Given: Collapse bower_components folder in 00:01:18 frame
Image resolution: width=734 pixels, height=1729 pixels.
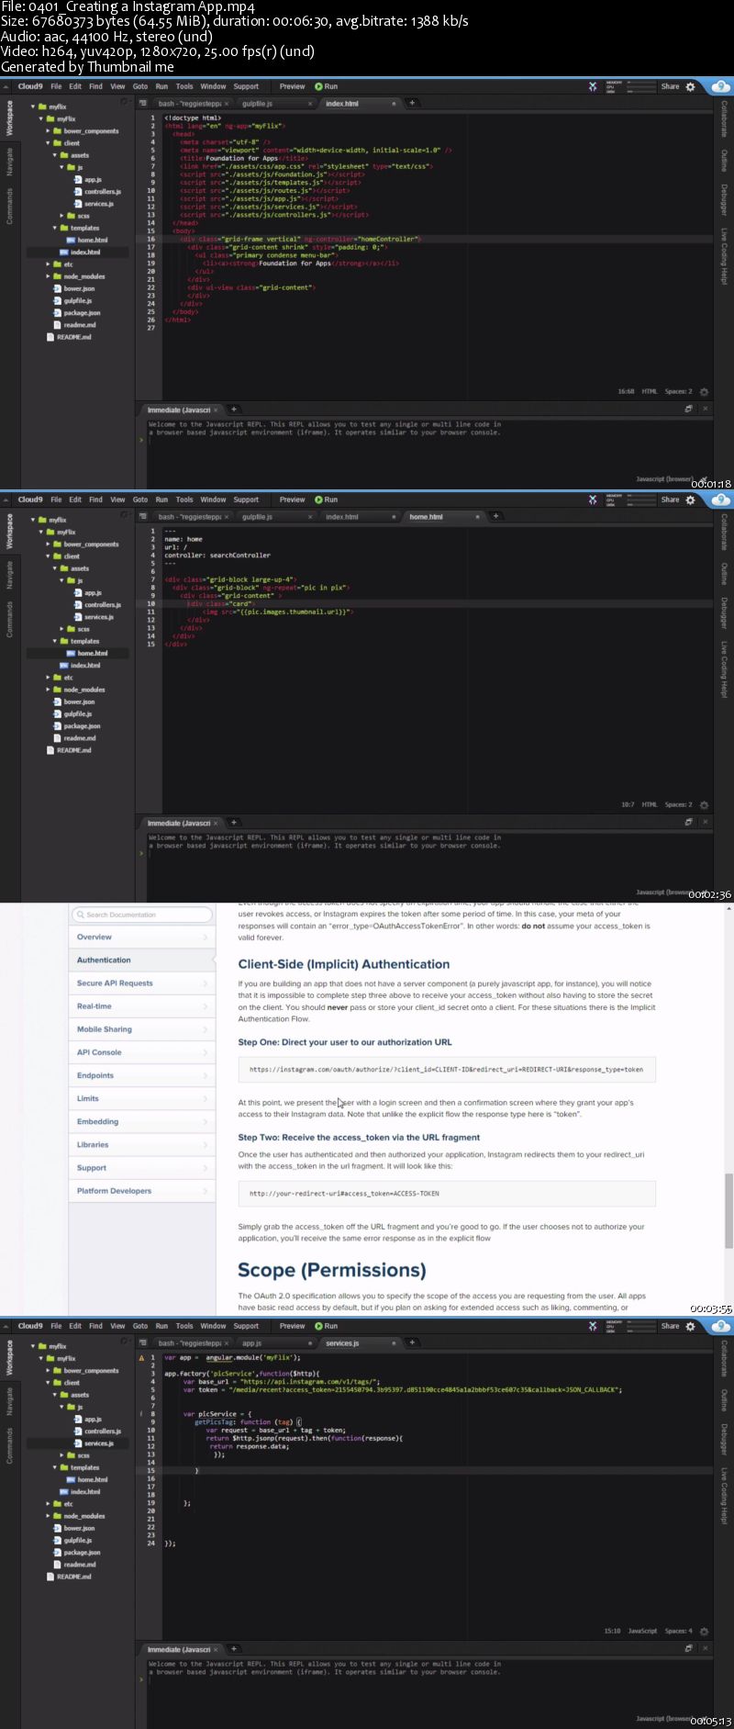Looking at the screenshot, I should (x=48, y=131).
